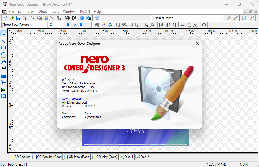Click the <Title> placeholder on the cover

(x=135, y=132)
